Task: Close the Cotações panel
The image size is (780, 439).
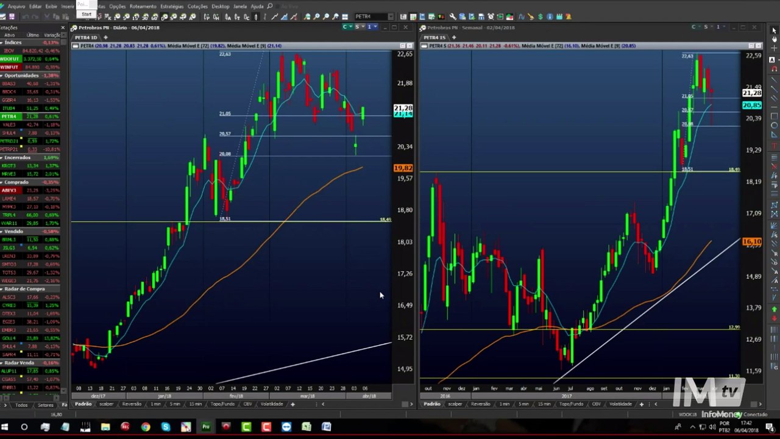Action: click(63, 27)
